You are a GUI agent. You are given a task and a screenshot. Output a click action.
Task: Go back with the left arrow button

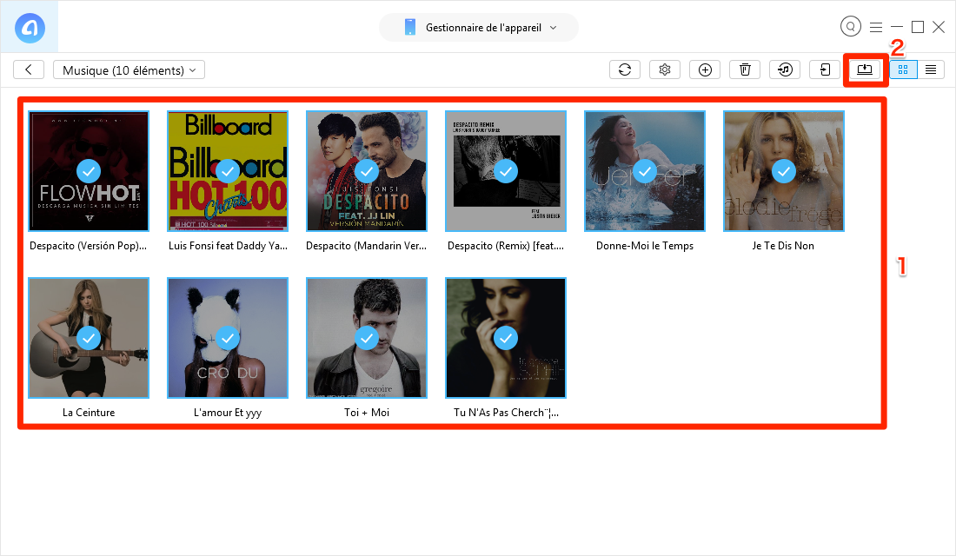[x=29, y=69]
